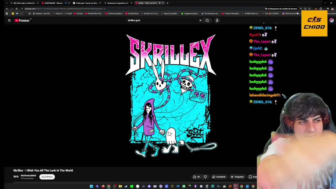Open the NotAvainabled channel name link
The height and width of the screenshot is (189, 336).
tap(28, 175)
